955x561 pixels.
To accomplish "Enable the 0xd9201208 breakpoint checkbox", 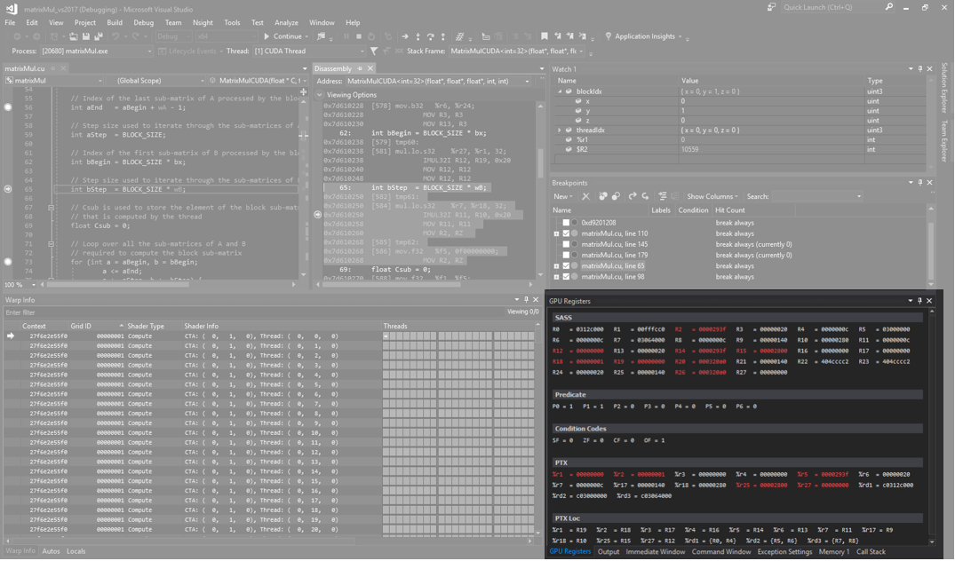I will (566, 223).
